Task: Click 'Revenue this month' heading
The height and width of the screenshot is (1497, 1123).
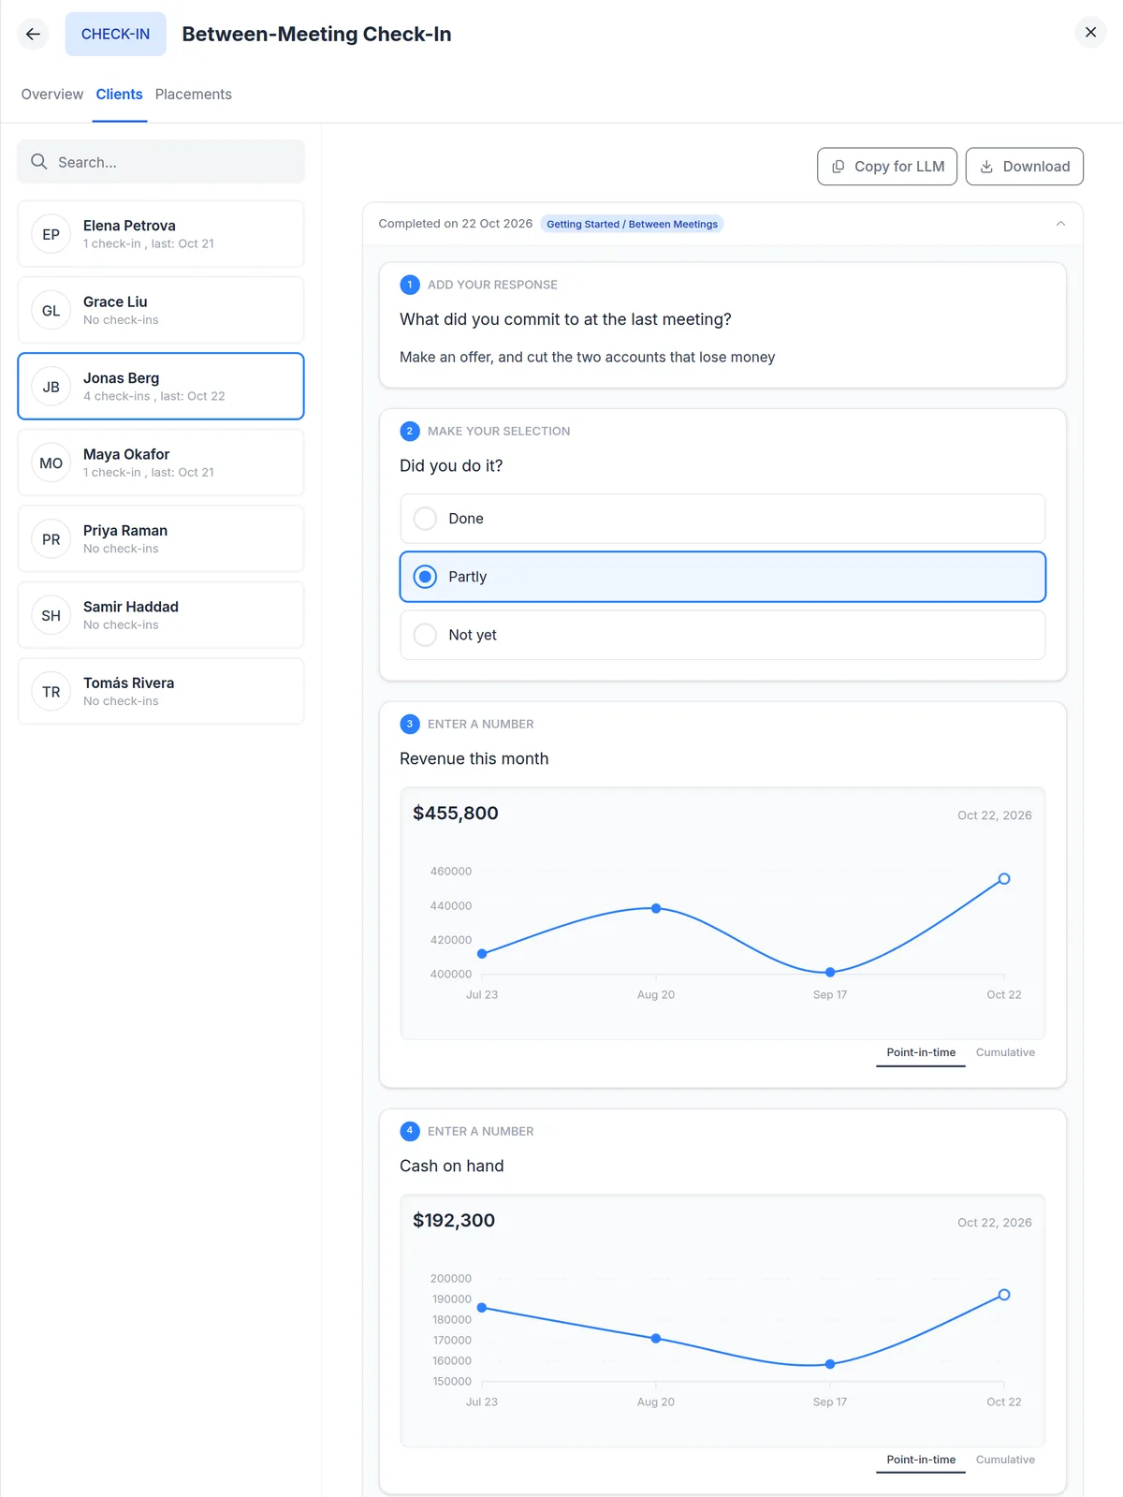Action: pos(474,759)
